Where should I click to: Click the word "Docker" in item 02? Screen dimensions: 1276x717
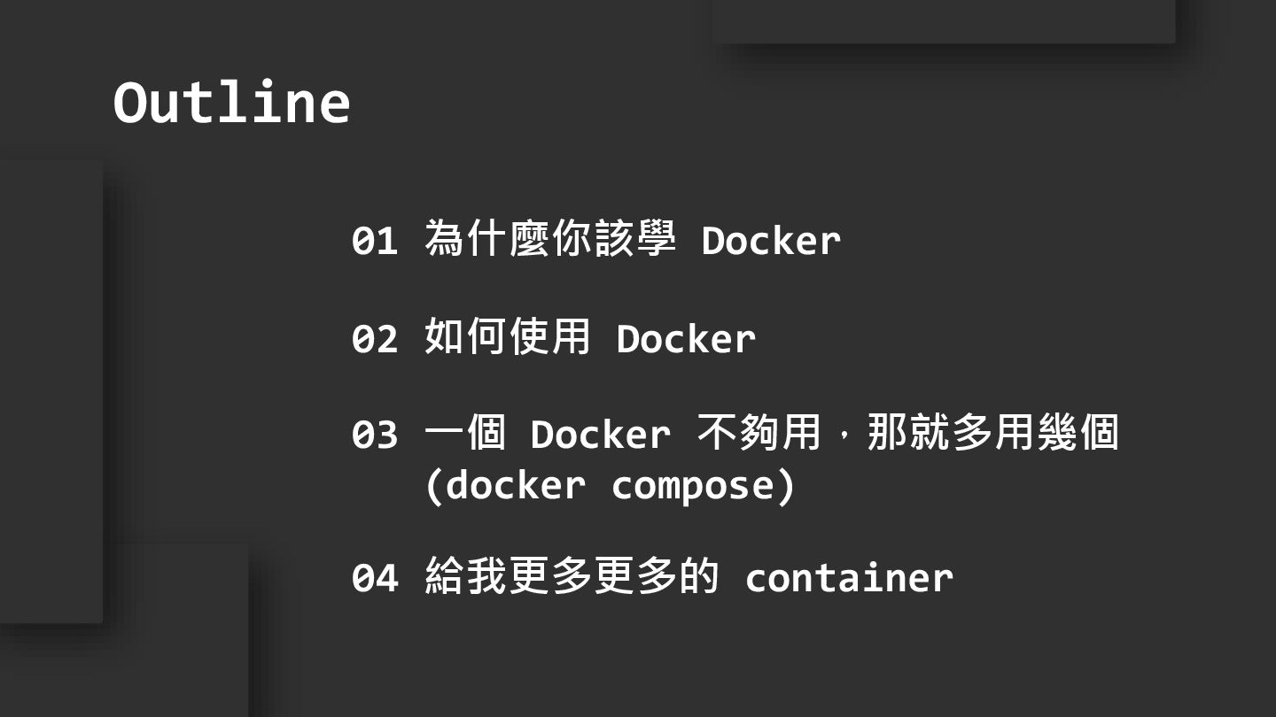686,338
